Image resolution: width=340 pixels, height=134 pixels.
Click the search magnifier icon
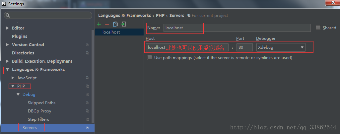[8, 16]
